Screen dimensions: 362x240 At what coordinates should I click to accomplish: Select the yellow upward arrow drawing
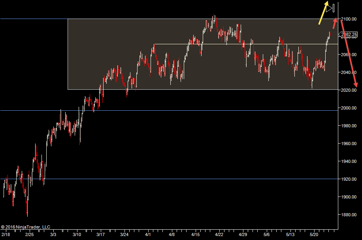click(324, 13)
